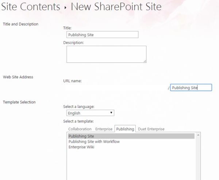219x180 pixels.
Task: Switch to the Collaboration template tab
Action: (80, 129)
